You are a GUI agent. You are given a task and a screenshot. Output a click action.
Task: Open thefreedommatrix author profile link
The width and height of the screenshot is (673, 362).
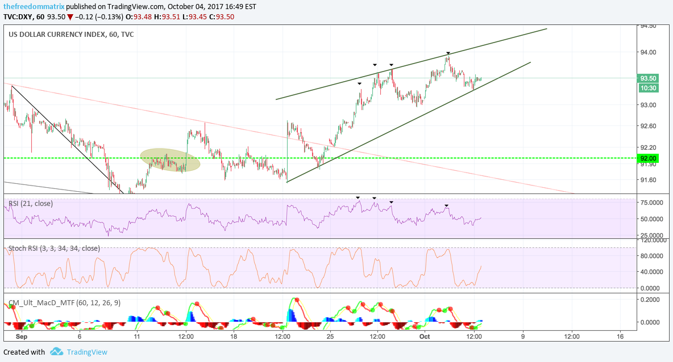tap(34, 6)
